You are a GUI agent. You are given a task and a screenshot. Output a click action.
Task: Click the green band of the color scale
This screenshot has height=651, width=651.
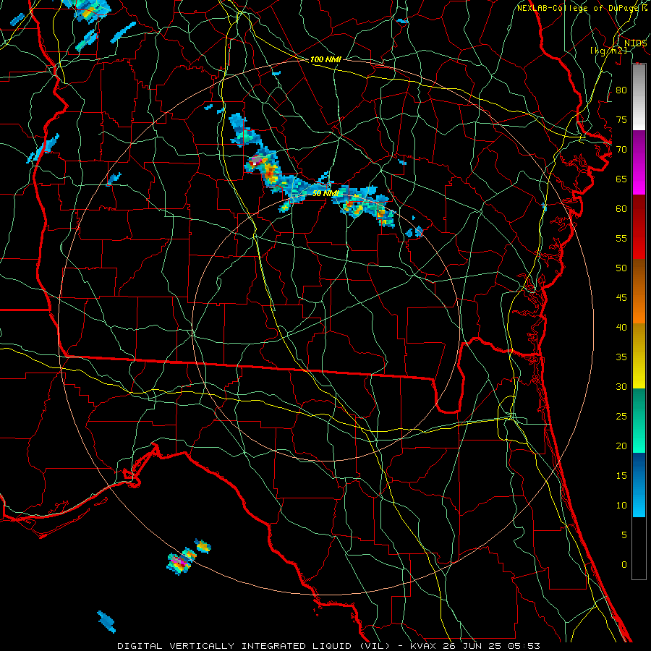(639, 420)
